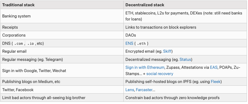Click the DAOs table cell
Viewport: 248px width, 104px height.
click(x=185, y=35)
